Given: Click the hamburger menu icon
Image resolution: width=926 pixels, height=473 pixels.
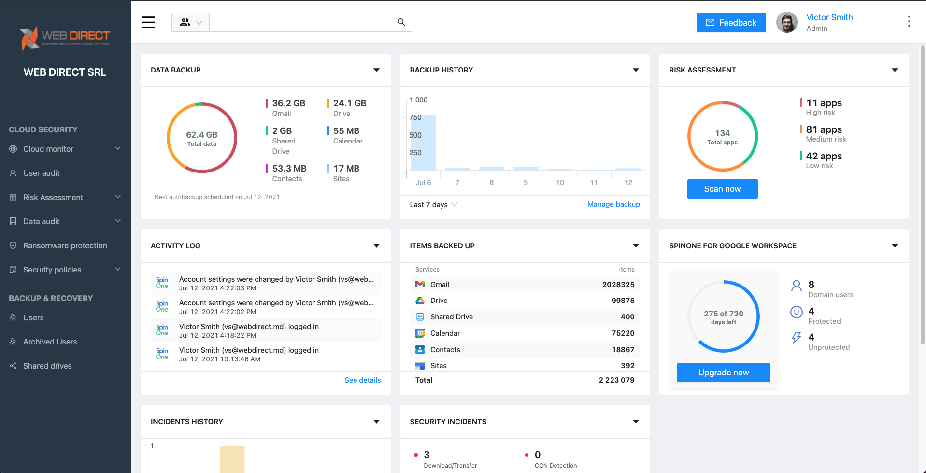Looking at the screenshot, I should tap(148, 22).
